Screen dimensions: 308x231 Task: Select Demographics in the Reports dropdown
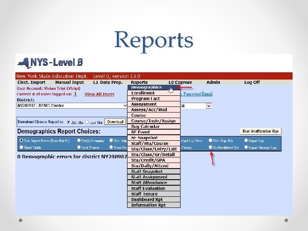[154, 87]
